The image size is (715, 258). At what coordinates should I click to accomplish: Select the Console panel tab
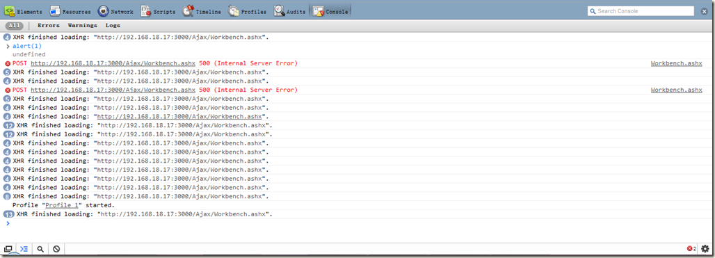click(330, 11)
